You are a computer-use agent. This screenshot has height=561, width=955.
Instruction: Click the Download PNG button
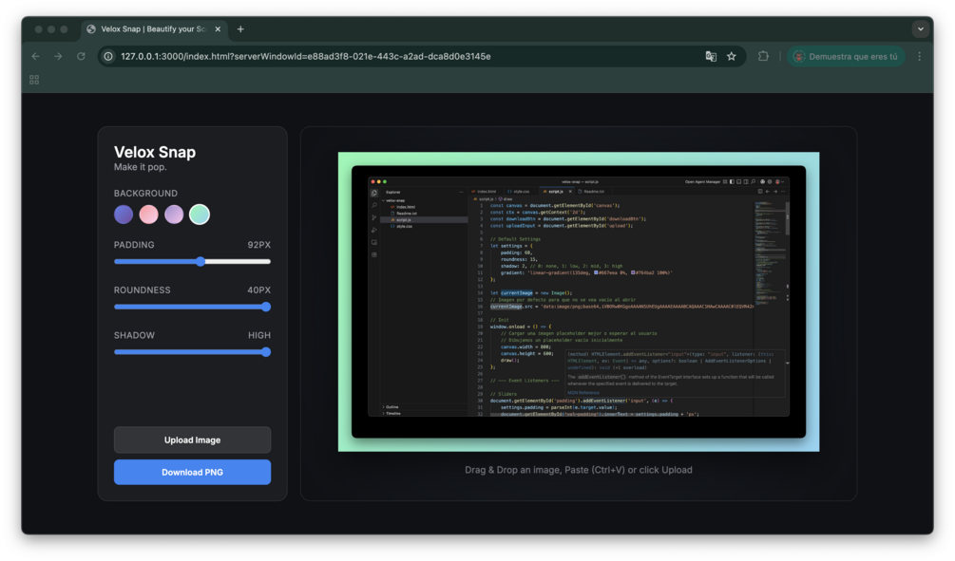tap(192, 472)
